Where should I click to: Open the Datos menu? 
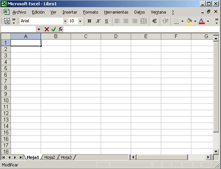click(x=140, y=12)
